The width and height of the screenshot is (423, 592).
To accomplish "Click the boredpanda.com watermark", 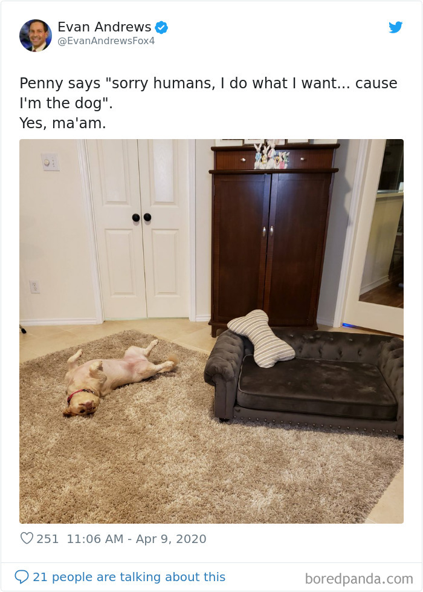I will tap(359, 579).
